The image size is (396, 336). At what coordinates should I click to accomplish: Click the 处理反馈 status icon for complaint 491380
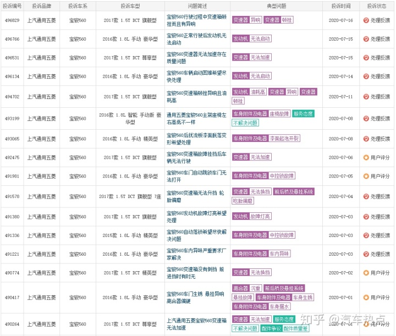click(x=366, y=217)
